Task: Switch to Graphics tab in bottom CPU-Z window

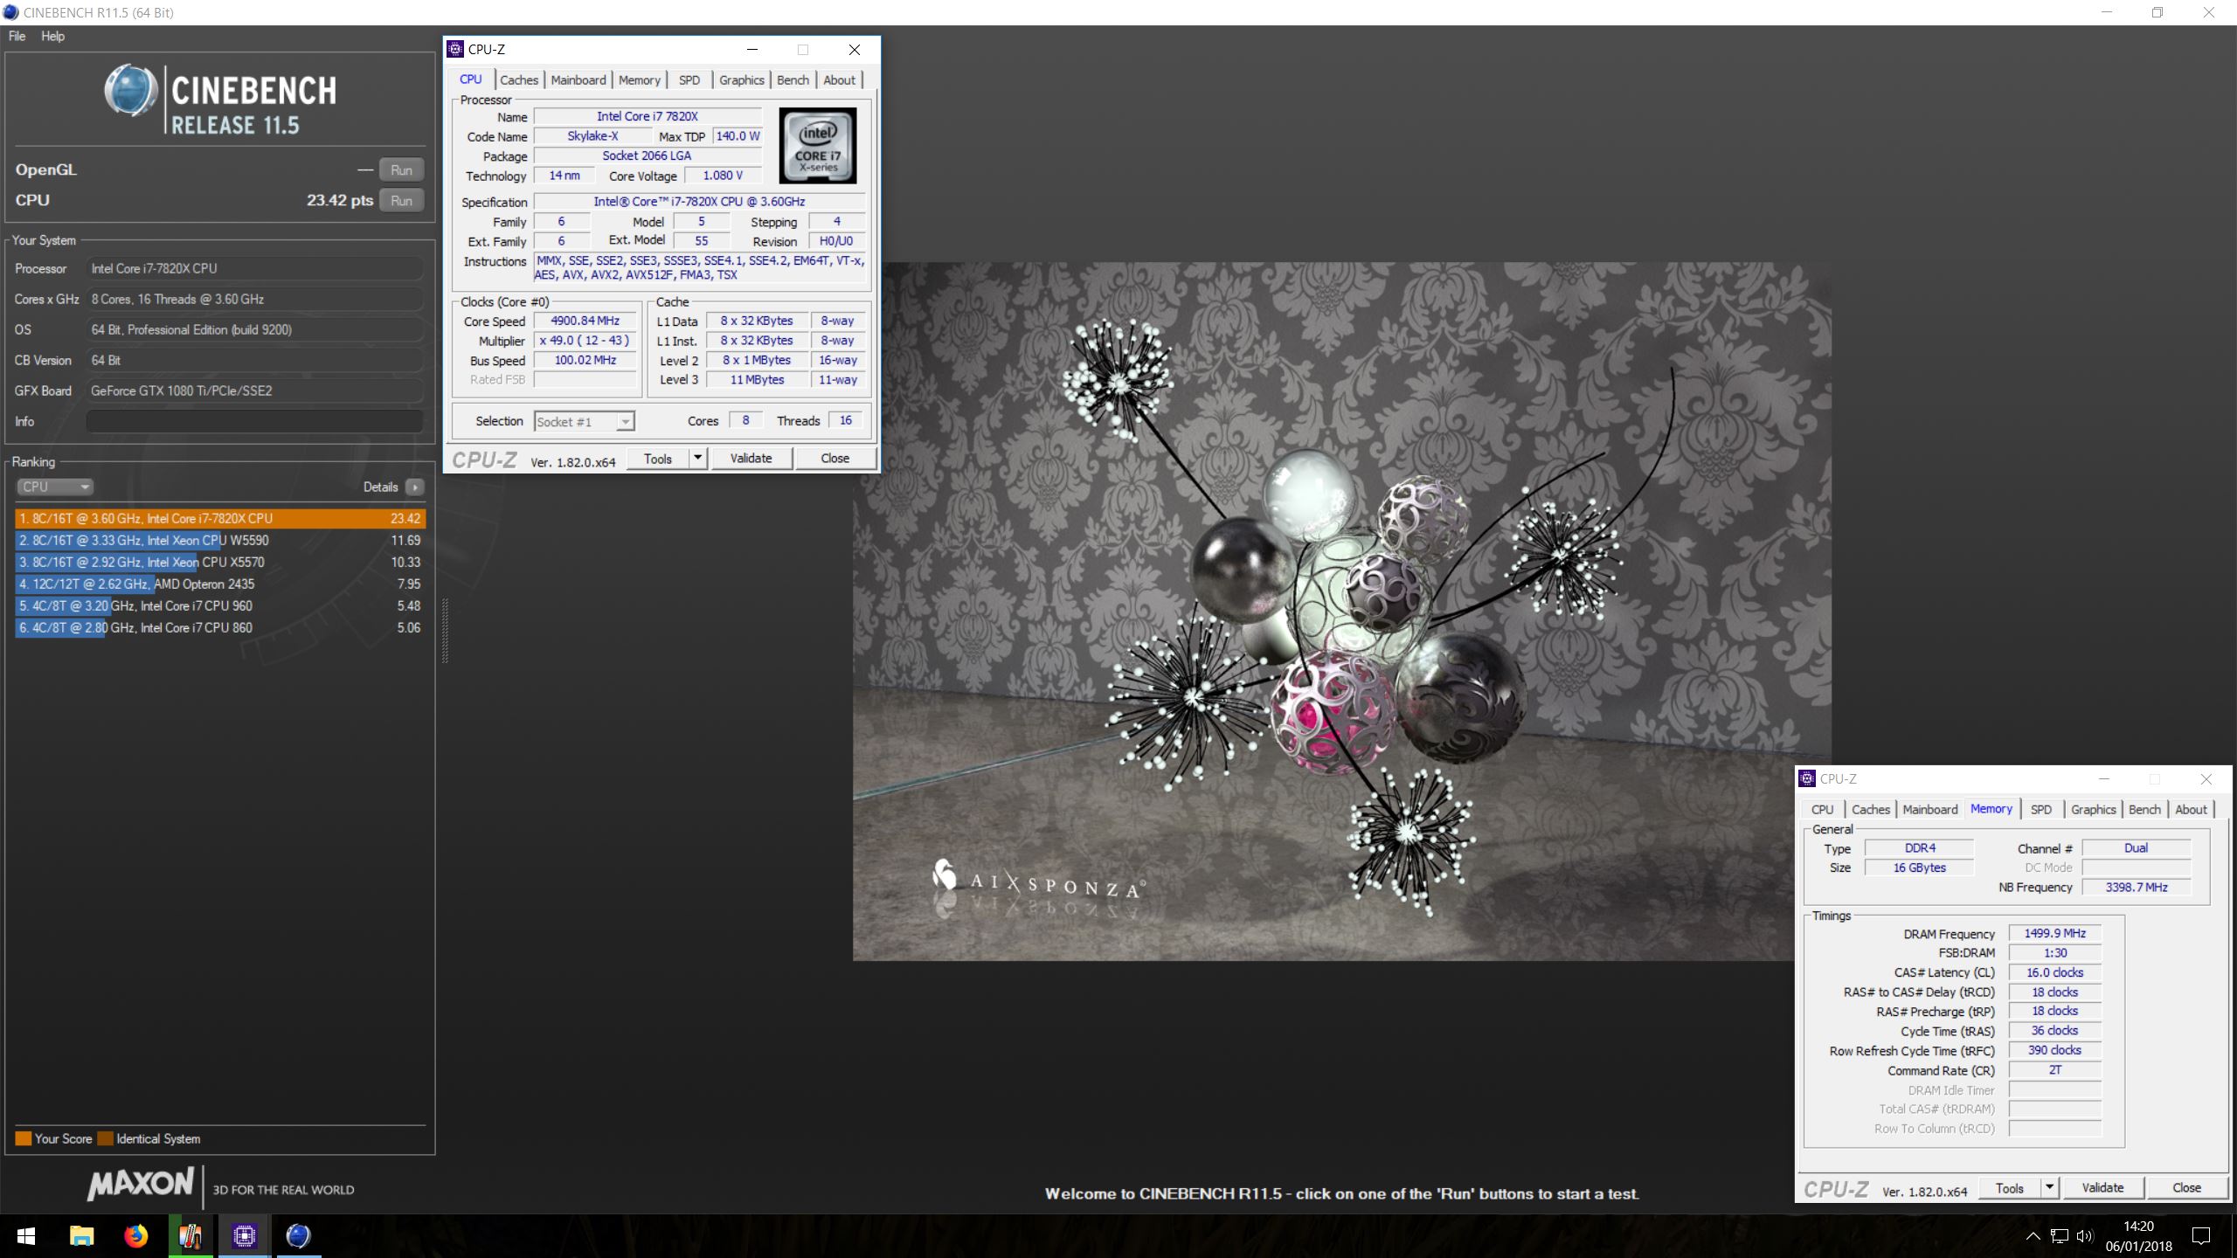Action: tap(2093, 809)
